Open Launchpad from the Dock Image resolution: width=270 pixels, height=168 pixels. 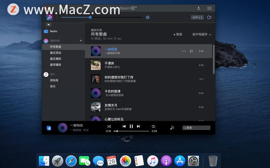58,161
